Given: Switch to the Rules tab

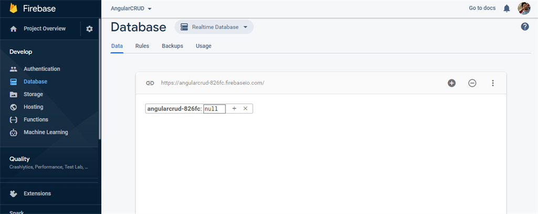Looking at the screenshot, I should (x=142, y=46).
